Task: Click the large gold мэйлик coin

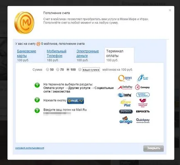Action: tap(24, 23)
